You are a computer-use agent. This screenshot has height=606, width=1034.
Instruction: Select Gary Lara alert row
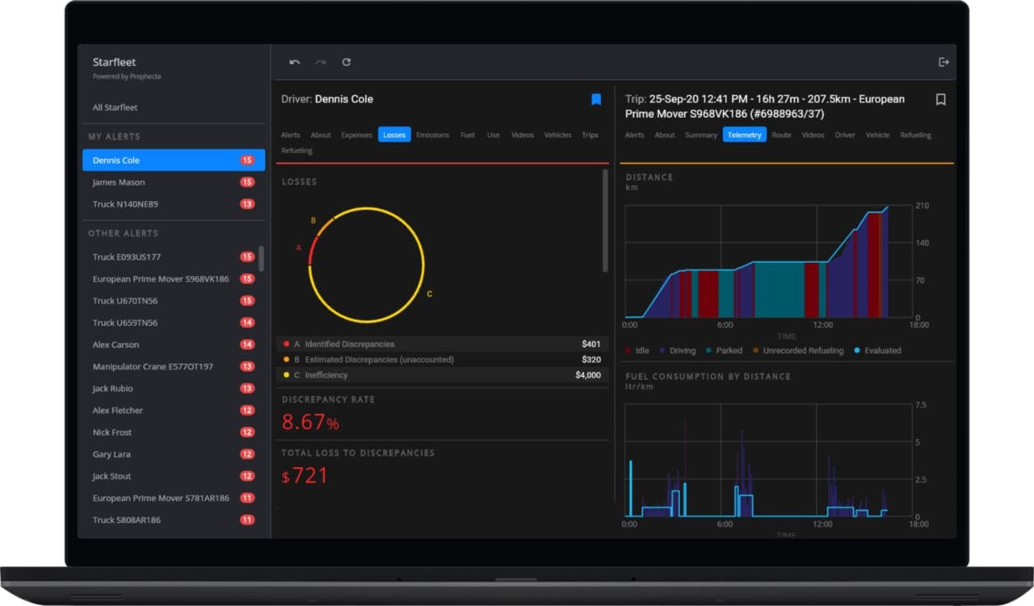(170, 454)
